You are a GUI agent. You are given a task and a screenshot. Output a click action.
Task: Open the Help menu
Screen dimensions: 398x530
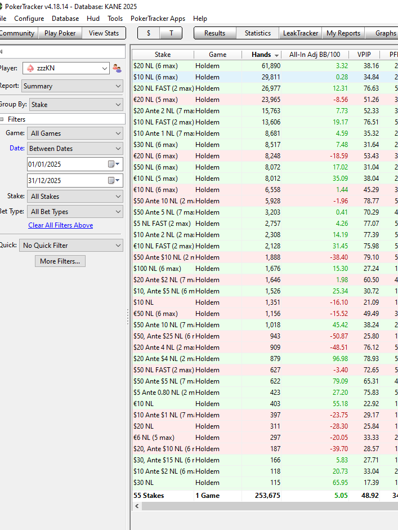(x=200, y=19)
